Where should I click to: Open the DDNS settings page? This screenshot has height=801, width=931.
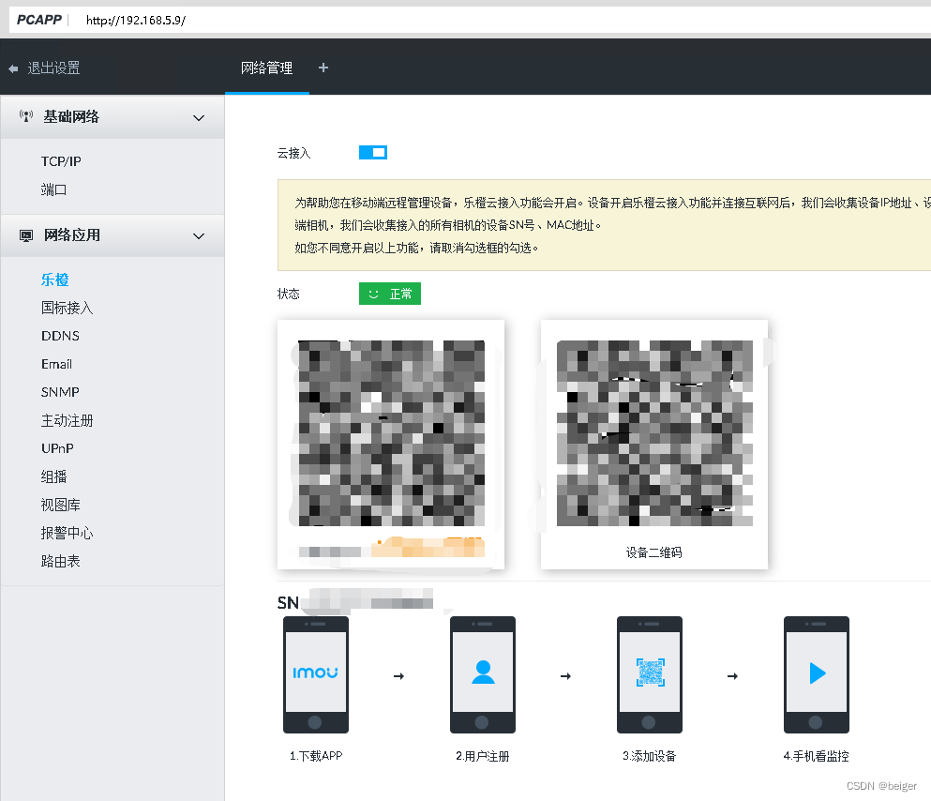point(60,336)
